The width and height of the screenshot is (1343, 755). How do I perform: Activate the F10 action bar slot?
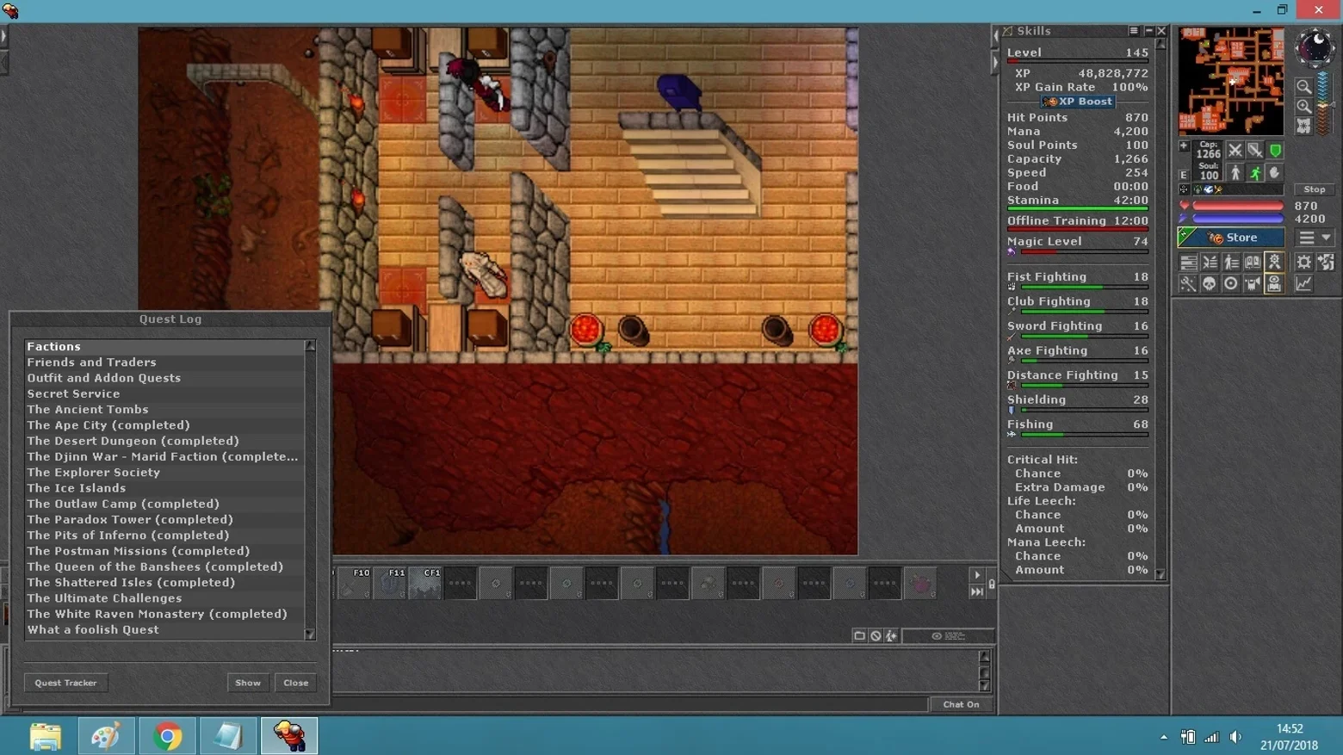coord(355,583)
